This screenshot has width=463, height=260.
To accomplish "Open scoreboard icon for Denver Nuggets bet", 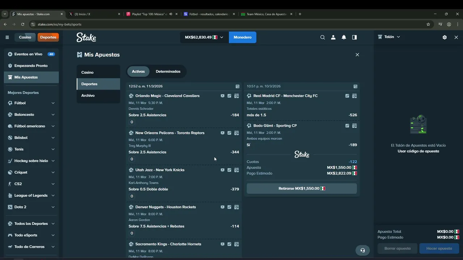I will coord(237,207).
